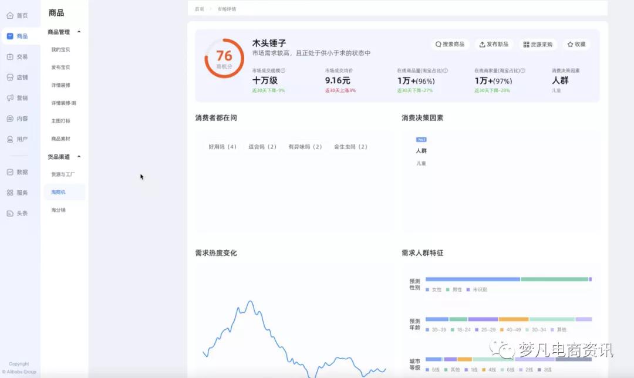The height and width of the screenshot is (378, 634).
Task: Switch to the 淘分销 menu entry
Action: coord(59,210)
